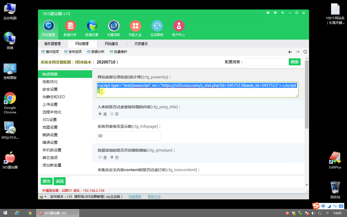Open the 数据分析 main toolbar icon

[x=70, y=28]
